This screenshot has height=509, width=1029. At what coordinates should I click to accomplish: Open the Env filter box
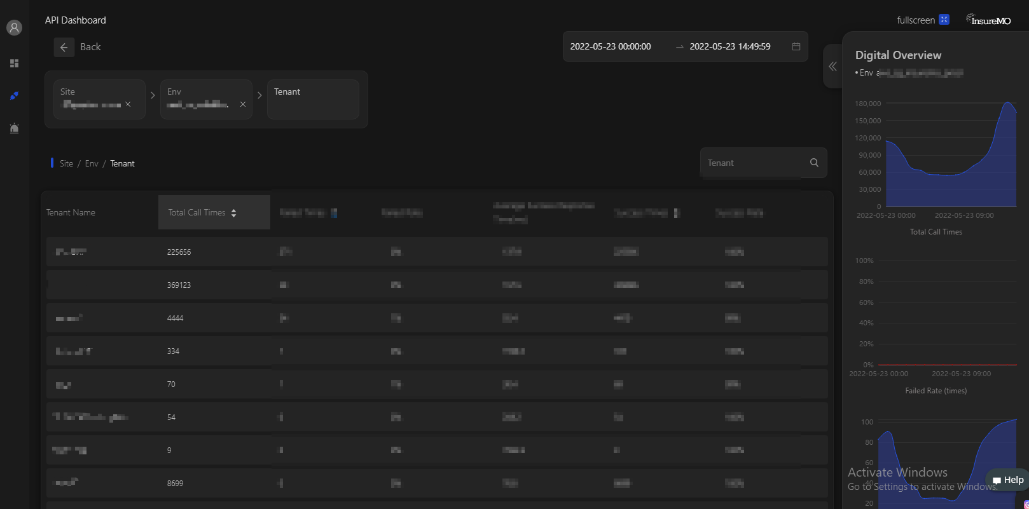click(206, 99)
